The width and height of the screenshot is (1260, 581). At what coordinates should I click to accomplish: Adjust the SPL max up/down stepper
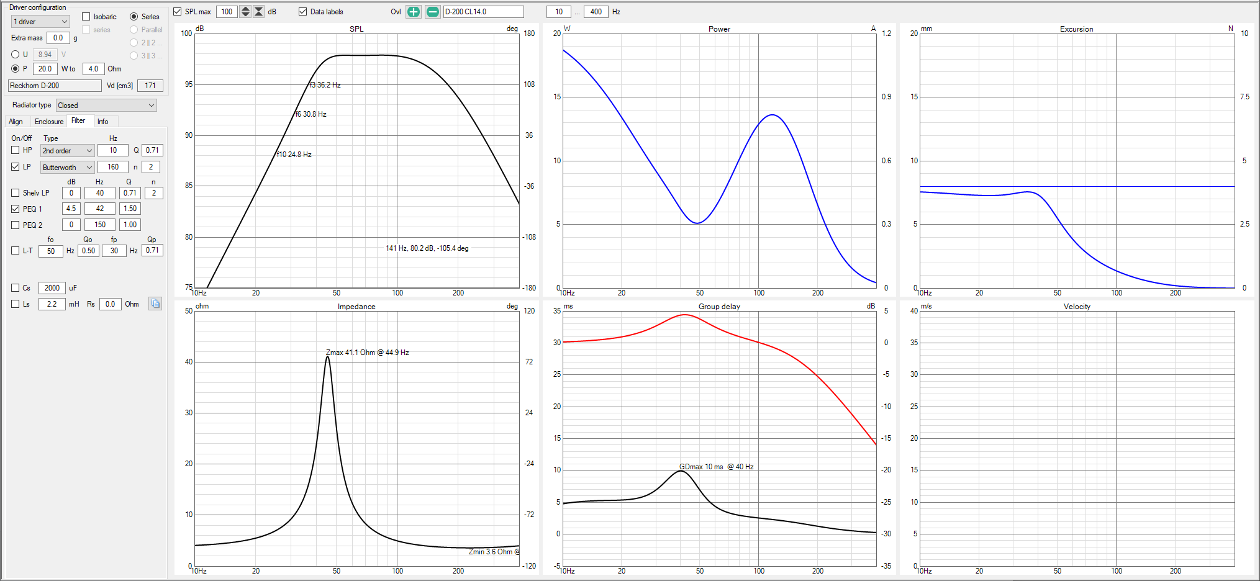pyautogui.click(x=245, y=12)
